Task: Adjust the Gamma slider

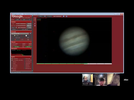Action: point(22,27)
